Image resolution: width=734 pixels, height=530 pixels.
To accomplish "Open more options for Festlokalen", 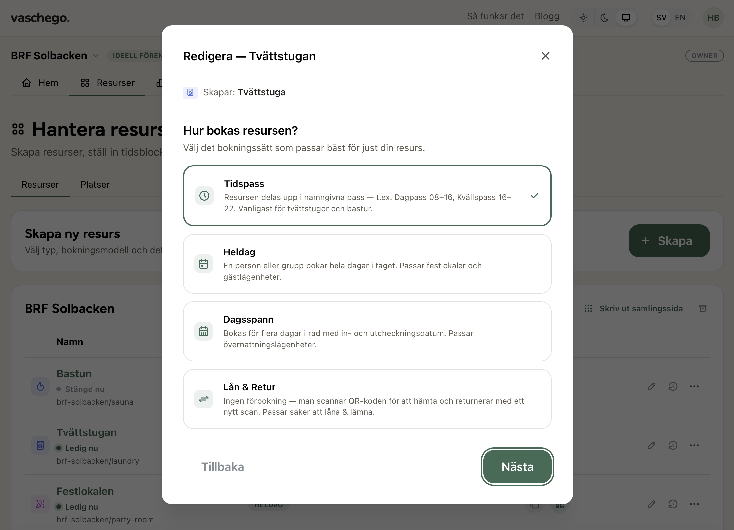I will coord(694,504).
